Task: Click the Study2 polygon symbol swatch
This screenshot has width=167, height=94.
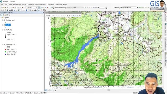Action: pyautogui.click(x=5, y=27)
